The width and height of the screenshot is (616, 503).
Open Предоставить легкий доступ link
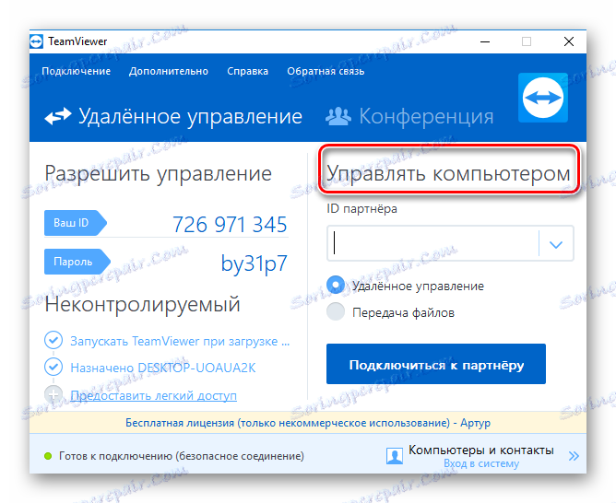(x=154, y=395)
